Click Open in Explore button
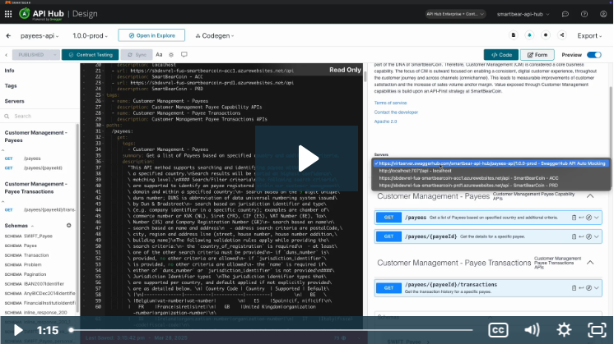 coord(151,35)
